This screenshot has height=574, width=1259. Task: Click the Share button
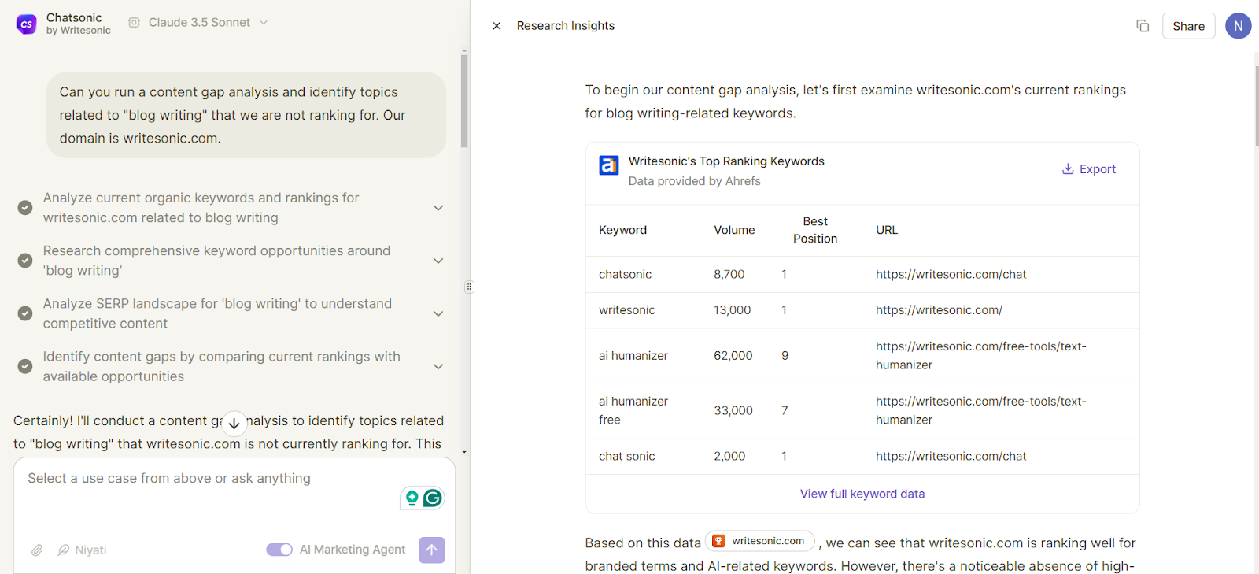click(x=1188, y=26)
